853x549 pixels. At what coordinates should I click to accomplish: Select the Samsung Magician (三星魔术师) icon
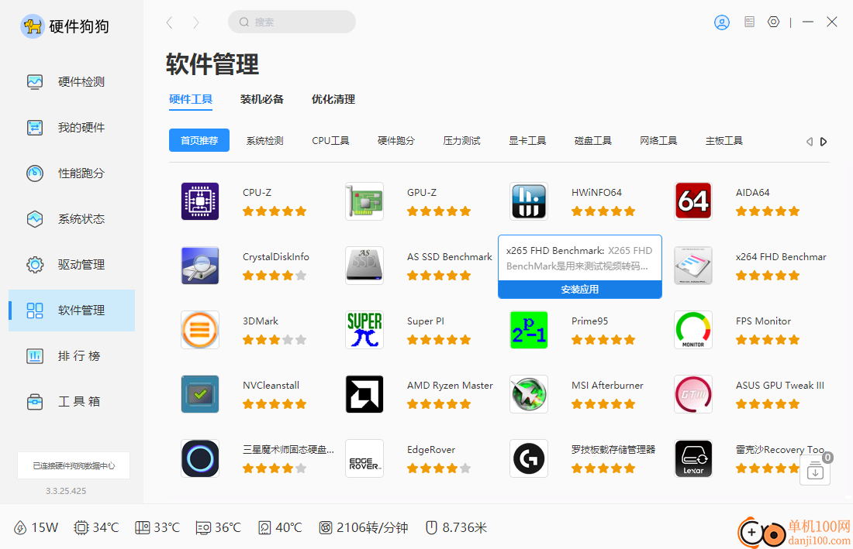[x=200, y=458]
